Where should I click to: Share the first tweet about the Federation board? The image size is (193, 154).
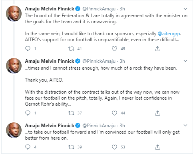tap(157, 49)
